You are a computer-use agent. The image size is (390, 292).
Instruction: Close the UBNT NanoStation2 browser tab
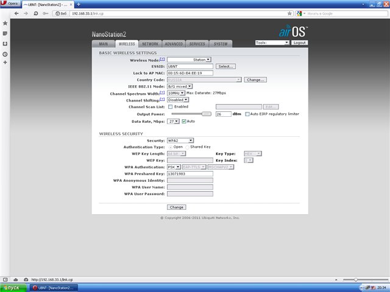(x=71, y=4)
